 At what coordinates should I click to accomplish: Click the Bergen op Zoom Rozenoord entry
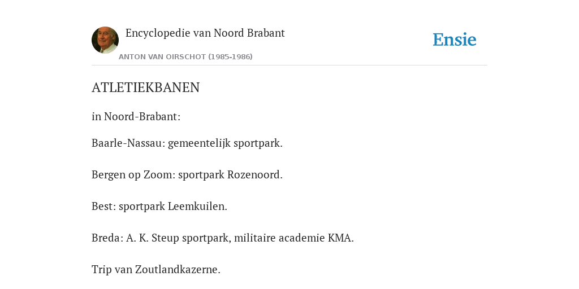[187, 175]
